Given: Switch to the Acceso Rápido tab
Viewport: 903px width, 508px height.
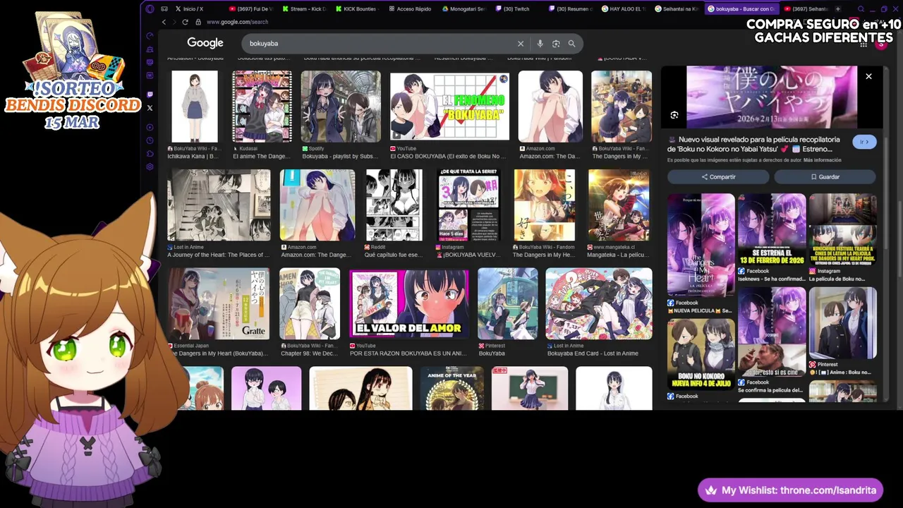Looking at the screenshot, I should click(411, 8).
